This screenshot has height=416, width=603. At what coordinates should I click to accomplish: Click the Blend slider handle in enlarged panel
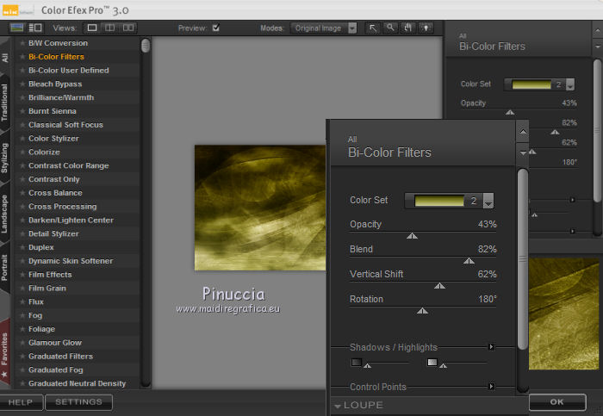coord(469,261)
